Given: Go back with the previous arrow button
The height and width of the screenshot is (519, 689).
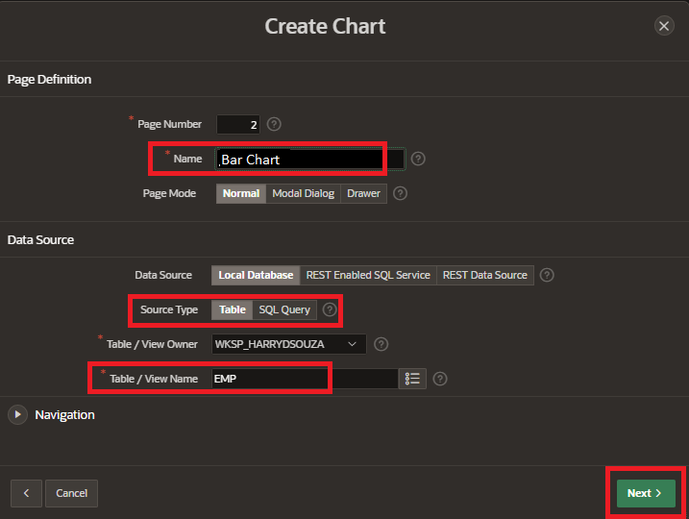Looking at the screenshot, I should click(26, 493).
